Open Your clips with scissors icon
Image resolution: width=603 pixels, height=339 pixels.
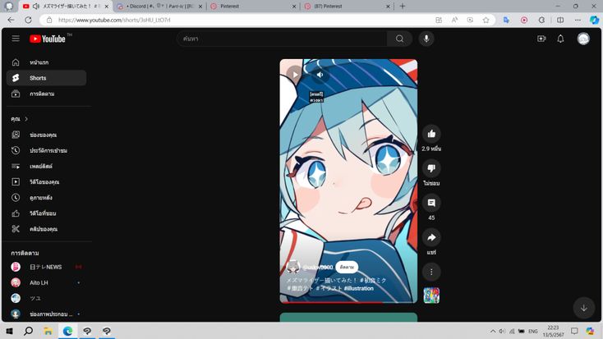[x=47, y=229]
